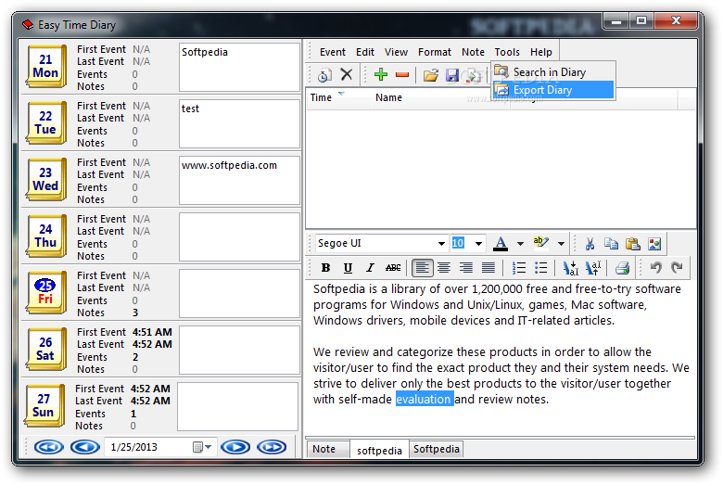Jump forward a week with double-right arrow
Viewport: 723px width, 485px height.
point(272,447)
